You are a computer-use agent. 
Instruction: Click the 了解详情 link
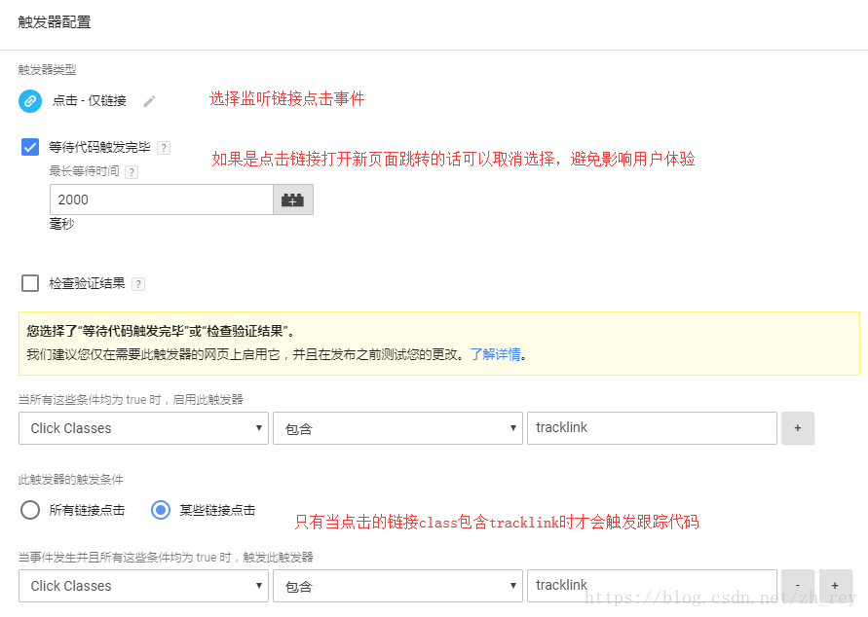pos(496,354)
